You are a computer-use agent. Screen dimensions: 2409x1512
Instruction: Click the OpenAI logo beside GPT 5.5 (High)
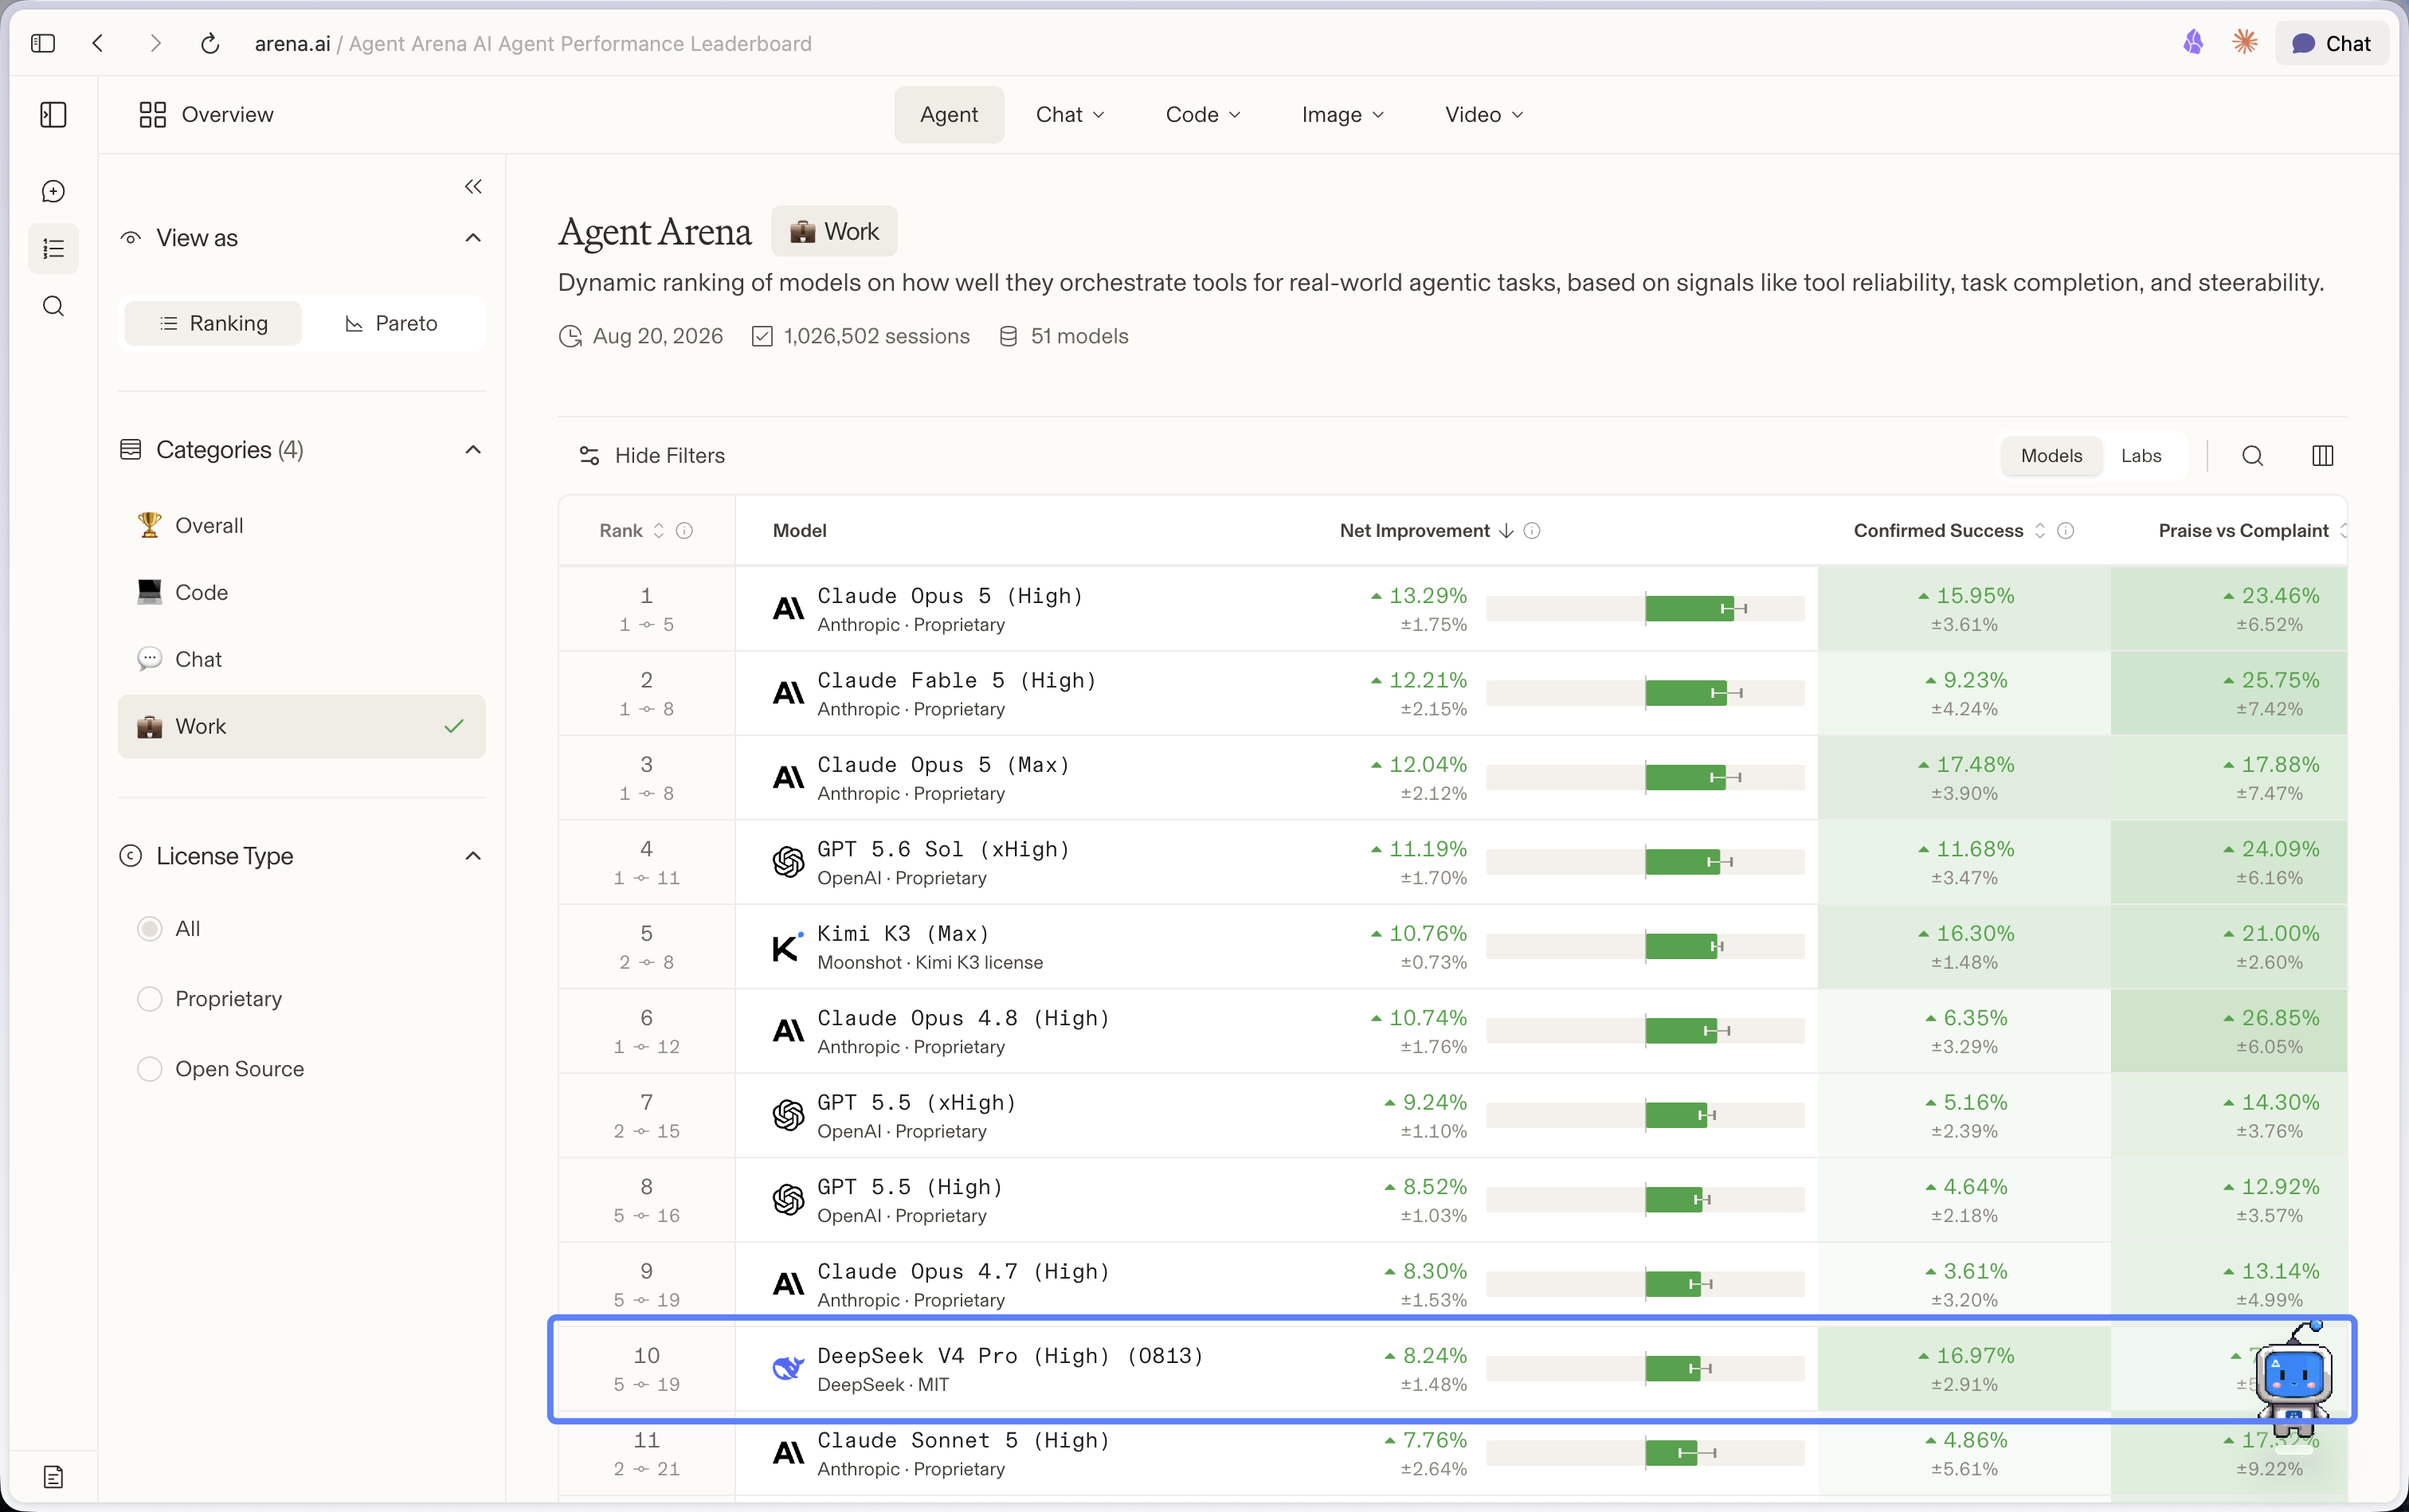(x=788, y=1200)
